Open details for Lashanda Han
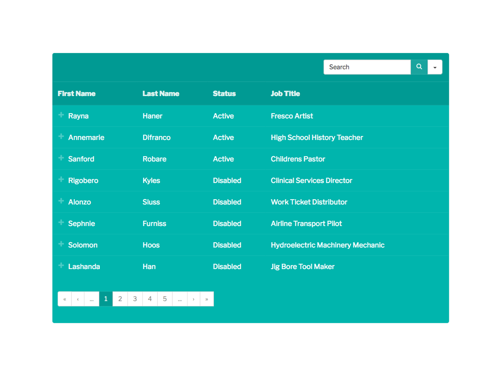 click(x=61, y=266)
